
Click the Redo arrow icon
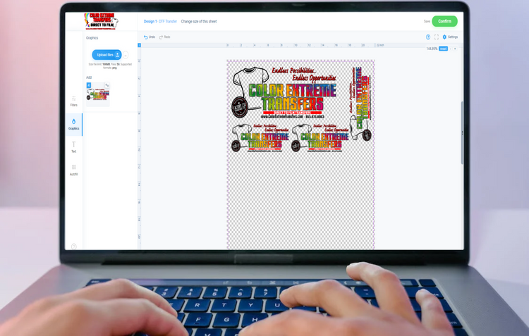(x=162, y=37)
